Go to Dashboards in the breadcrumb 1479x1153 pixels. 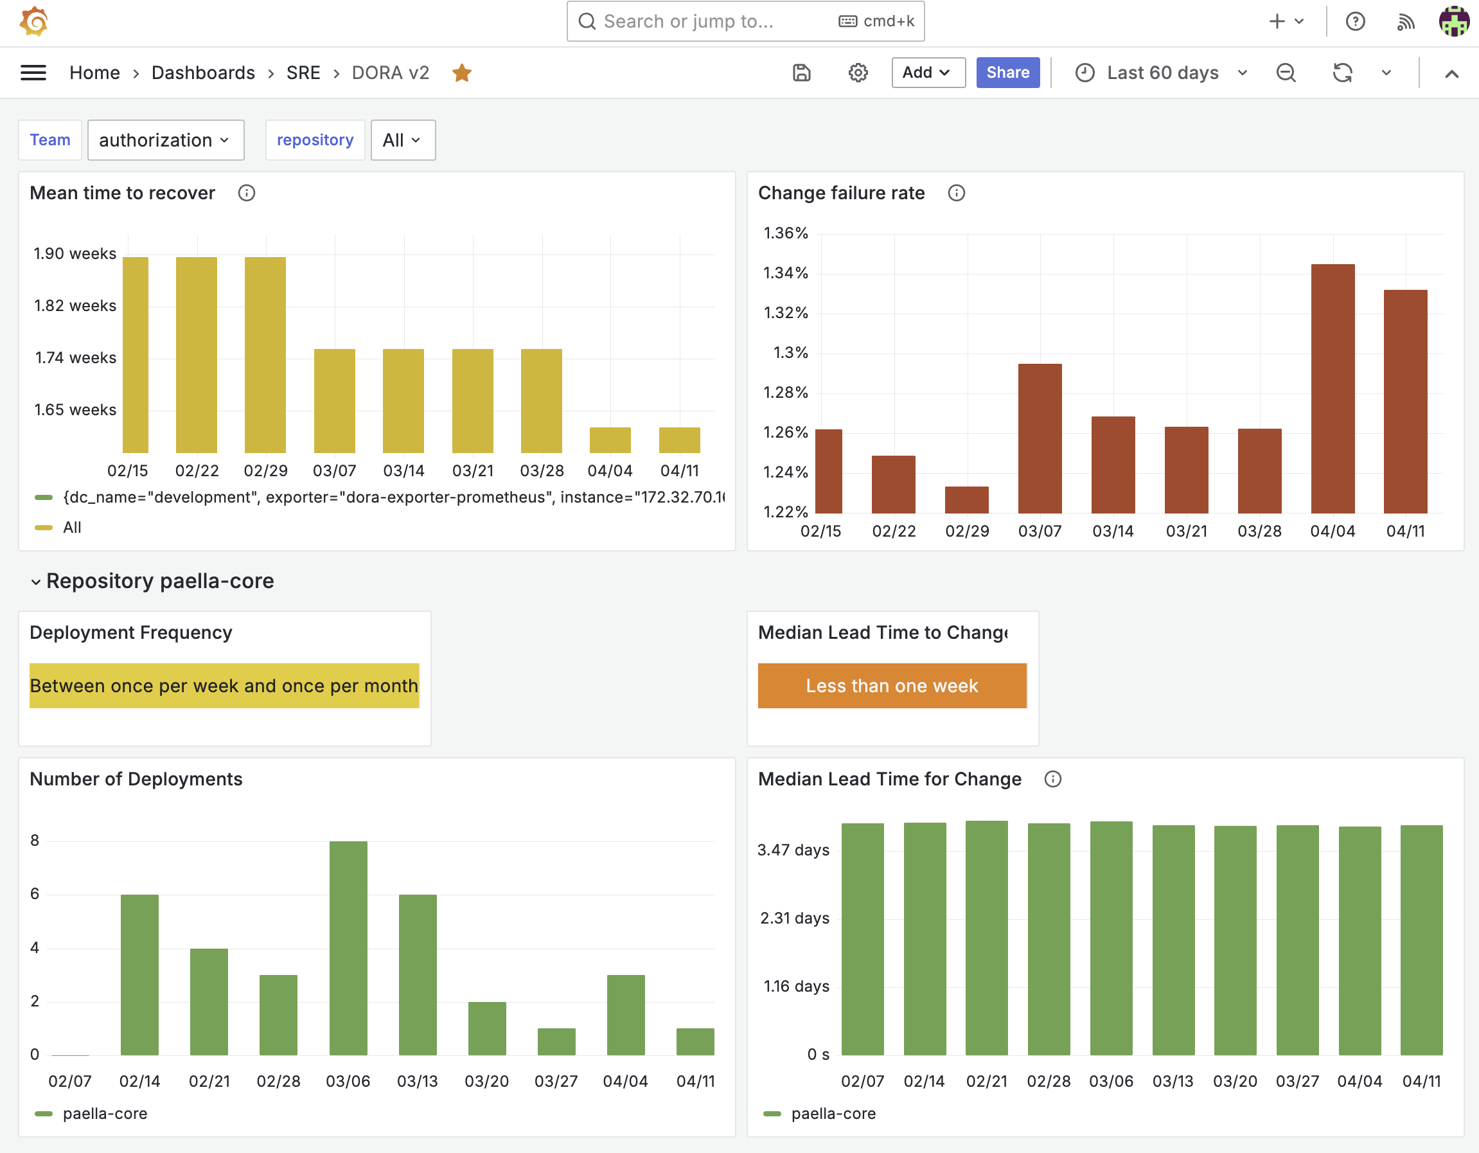[203, 73]
